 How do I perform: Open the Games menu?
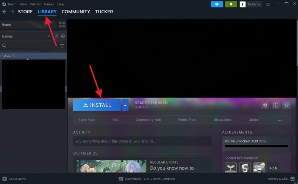coord(49,4)
